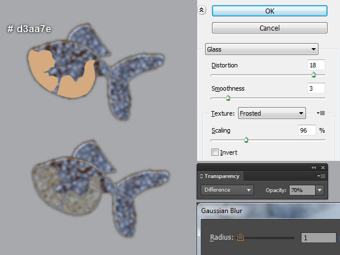340x255 pixels.
Task: Edit the Opacity 70% field
Action: [x=302, y=190]
